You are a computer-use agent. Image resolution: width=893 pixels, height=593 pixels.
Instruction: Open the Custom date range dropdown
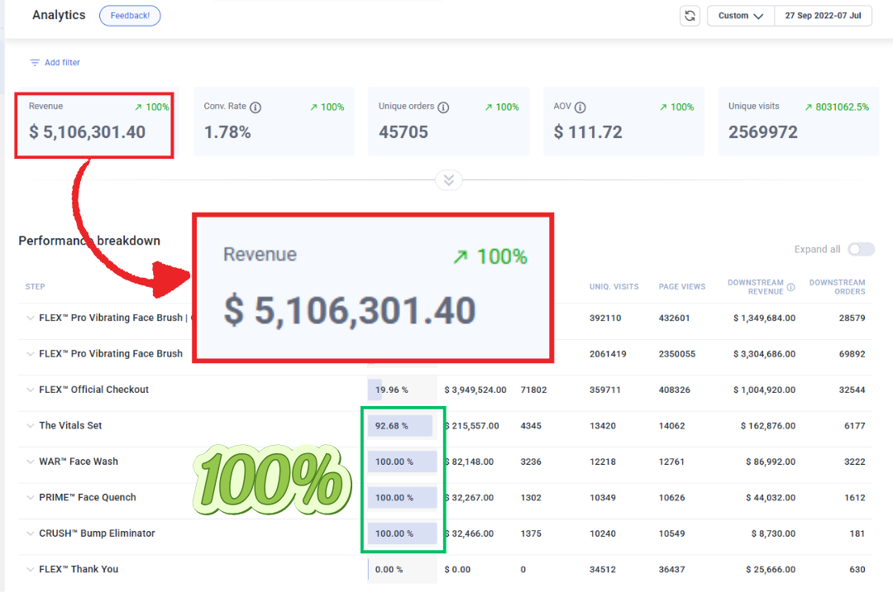pyautogui.click(x=740, y=16)
